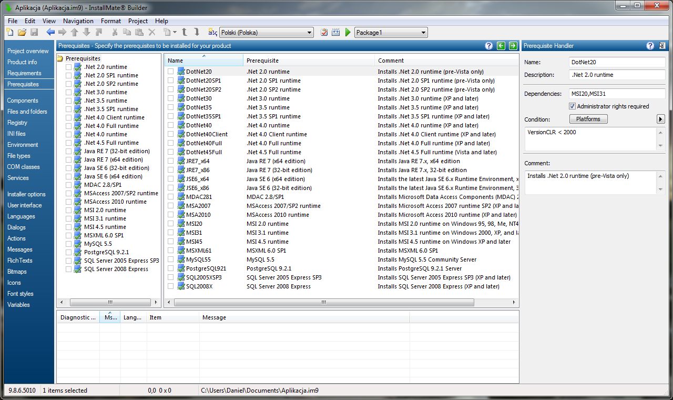Screen dimensions: 673x400
Task: Click the green Run play icon
Action: pyautogui.click(x=348, y=33)
